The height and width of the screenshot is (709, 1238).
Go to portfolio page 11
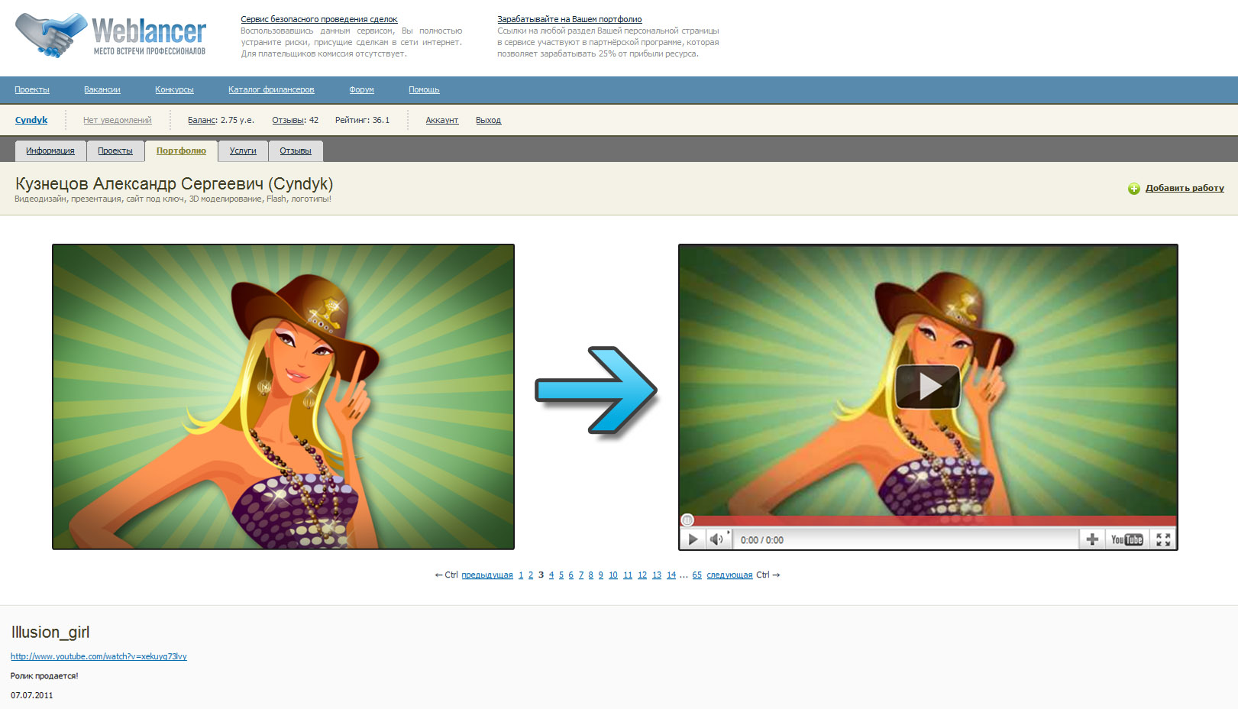[628, 575]
